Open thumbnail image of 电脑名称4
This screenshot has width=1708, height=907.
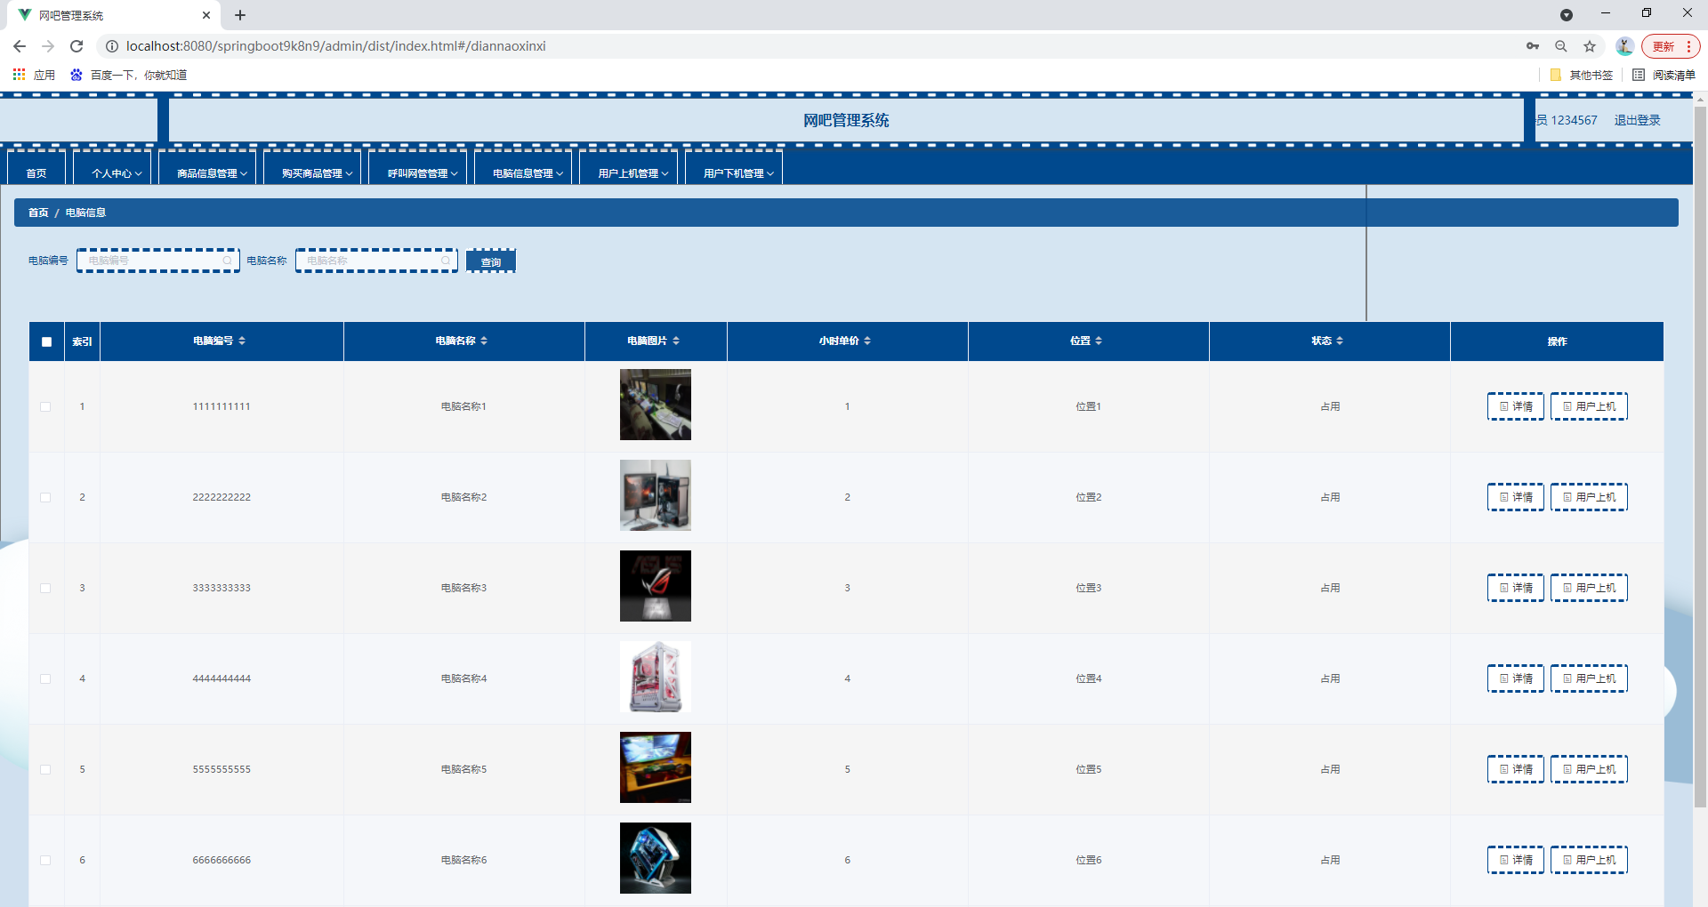click(656, 677)
